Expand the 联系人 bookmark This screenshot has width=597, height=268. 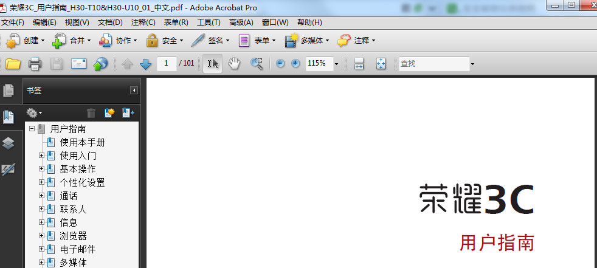(42, 209)
